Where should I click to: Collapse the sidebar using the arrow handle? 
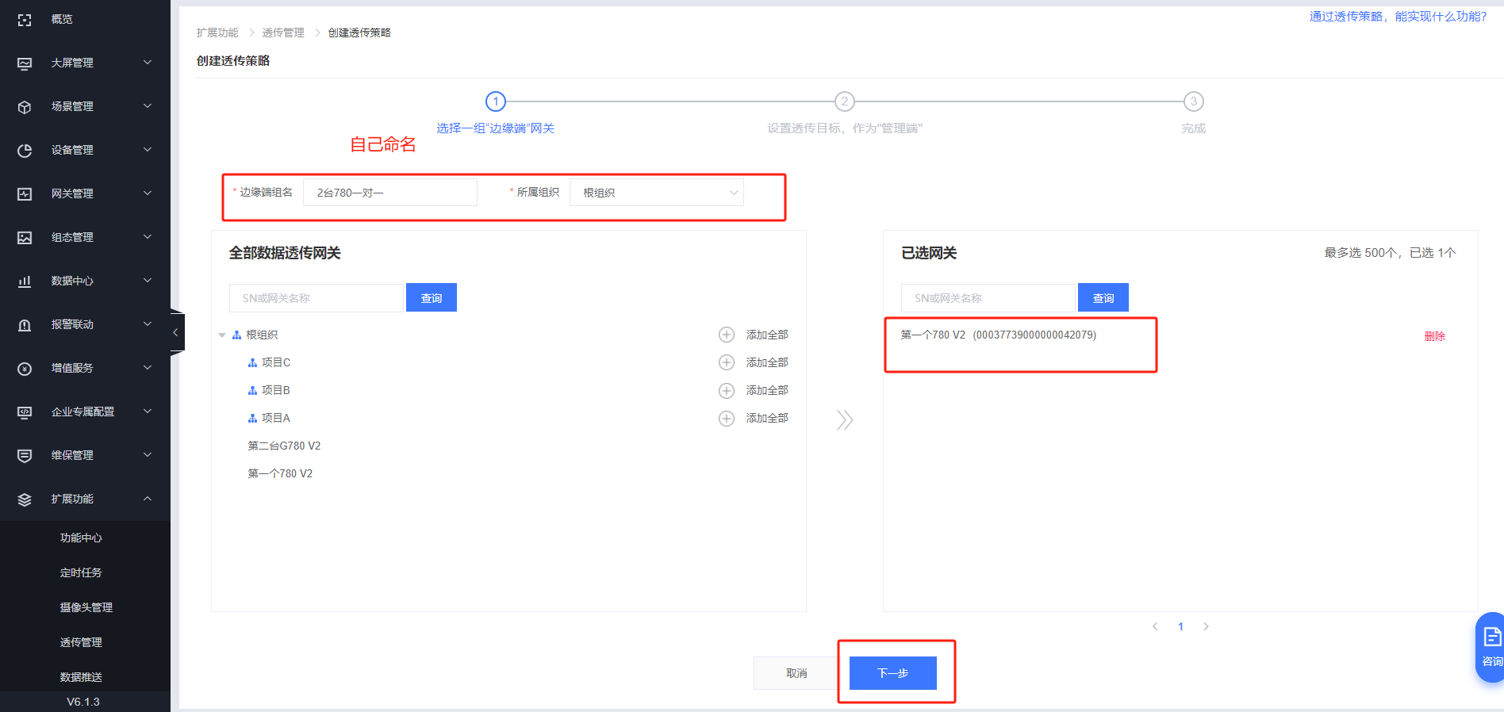[x=176, y=332]
